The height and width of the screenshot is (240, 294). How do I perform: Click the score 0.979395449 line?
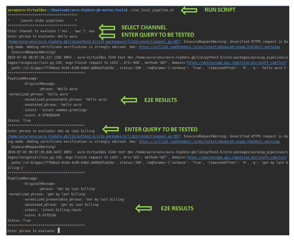pyautogui.click(x=42, y=115)
